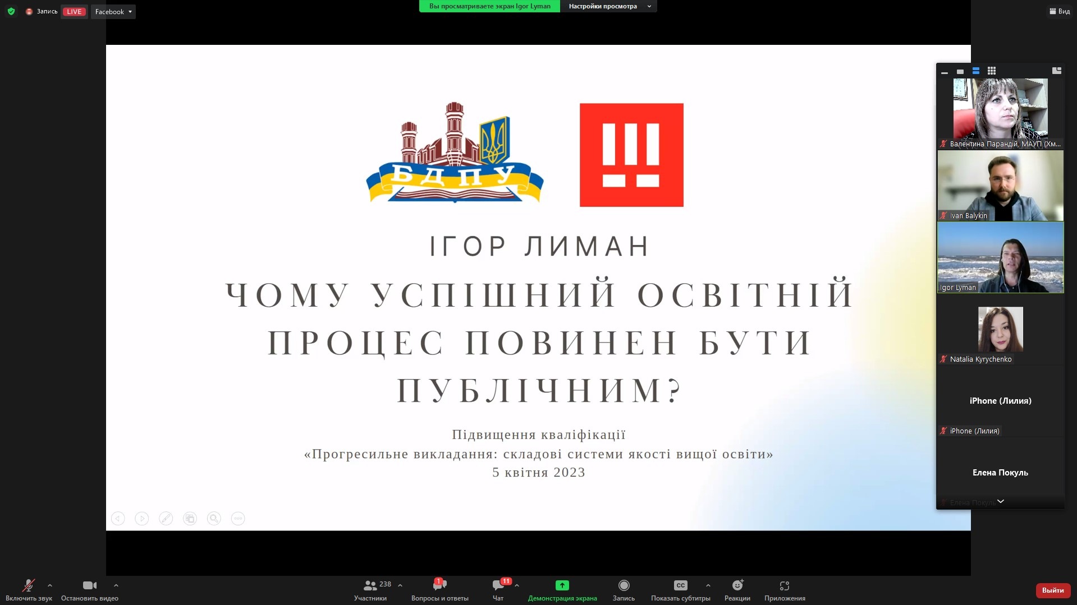Open the Настройки просмотра view options menu
The image size is (1077, 605).
[608, 6]
